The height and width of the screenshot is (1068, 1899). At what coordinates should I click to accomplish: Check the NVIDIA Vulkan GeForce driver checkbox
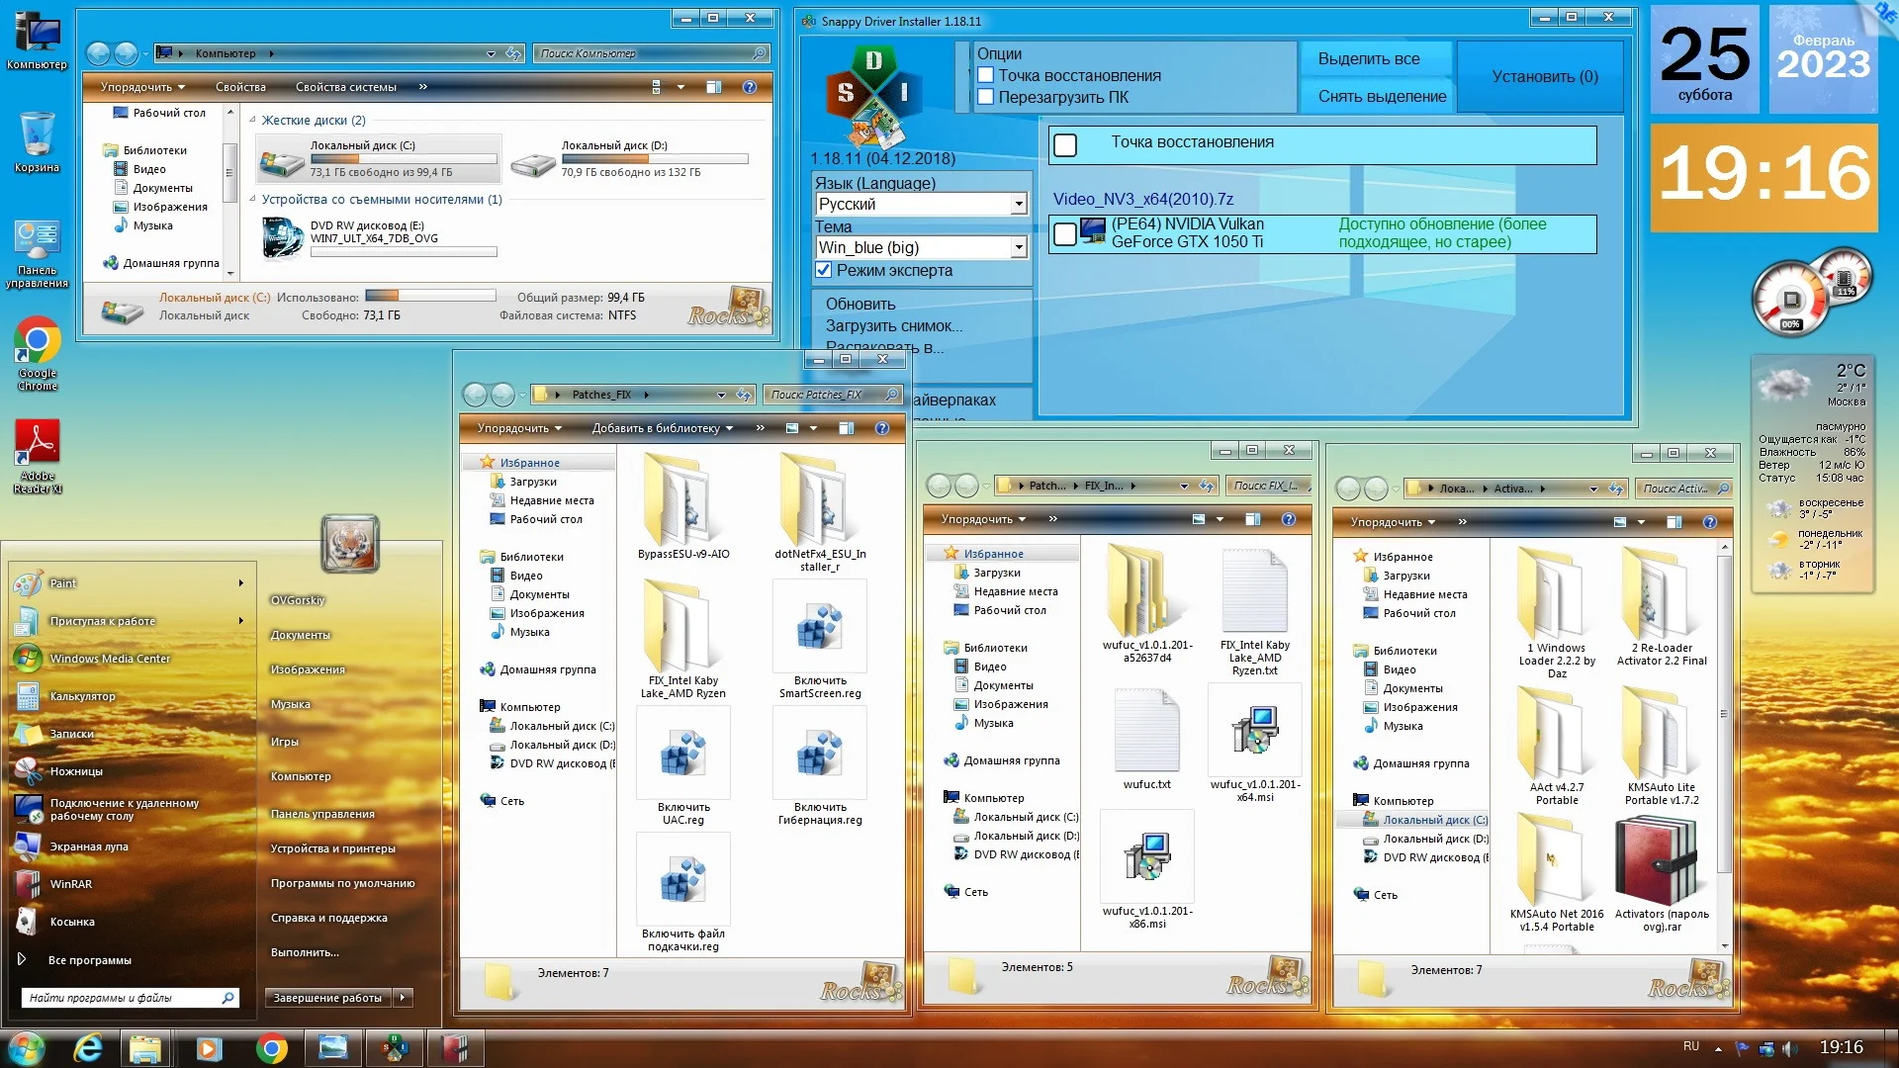click(x=1065, y=234)
